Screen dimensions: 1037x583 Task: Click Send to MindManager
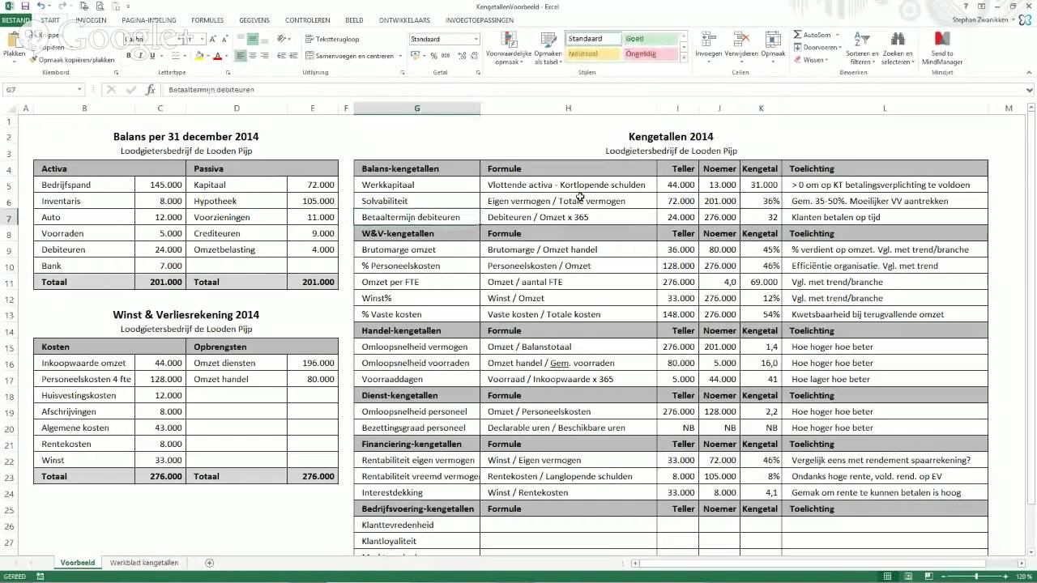[x=942, y=49]
